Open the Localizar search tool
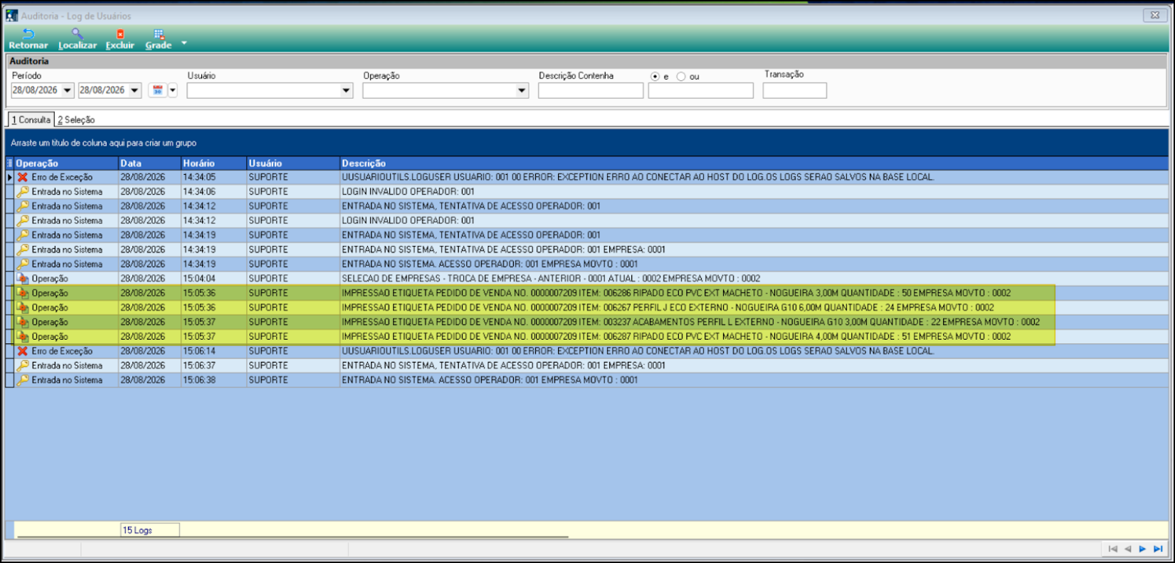 pos(77,34)
